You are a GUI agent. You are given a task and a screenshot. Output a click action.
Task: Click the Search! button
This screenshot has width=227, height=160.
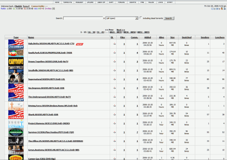pyautogui.click(x=169, y=18)
